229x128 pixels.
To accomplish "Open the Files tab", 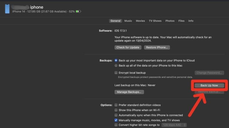I will [x=181, y=21].
